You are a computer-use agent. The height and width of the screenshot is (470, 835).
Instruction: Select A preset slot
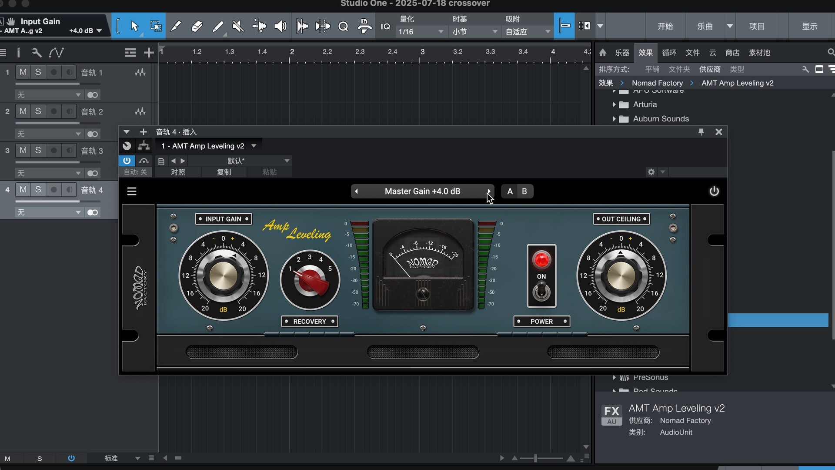pos(510,191)
